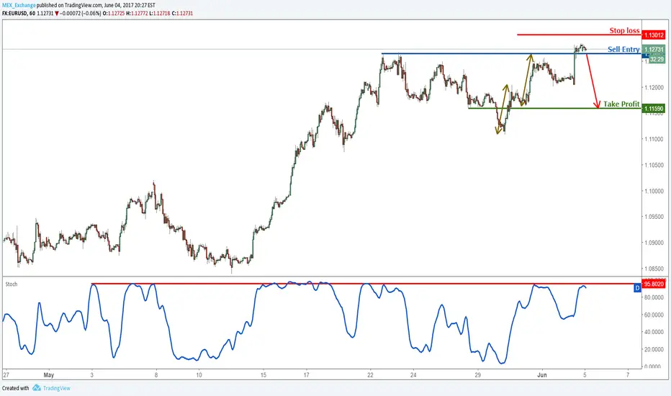Click the Take Profit label

coord(621,104)
